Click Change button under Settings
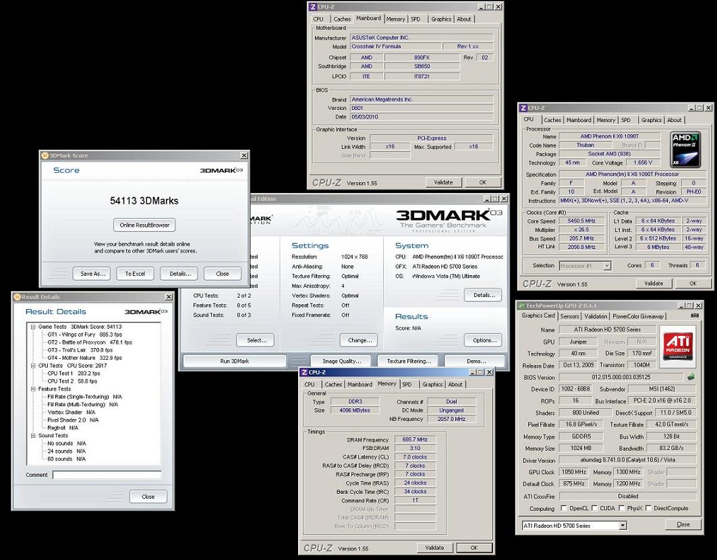The width and height of the screenshot is (717, 560). pos(360,340)
